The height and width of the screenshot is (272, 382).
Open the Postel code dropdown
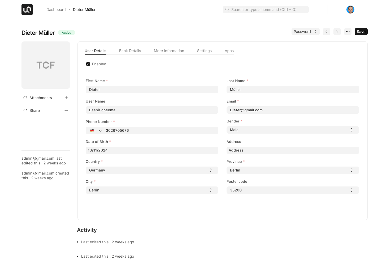[x=293, y=190]
